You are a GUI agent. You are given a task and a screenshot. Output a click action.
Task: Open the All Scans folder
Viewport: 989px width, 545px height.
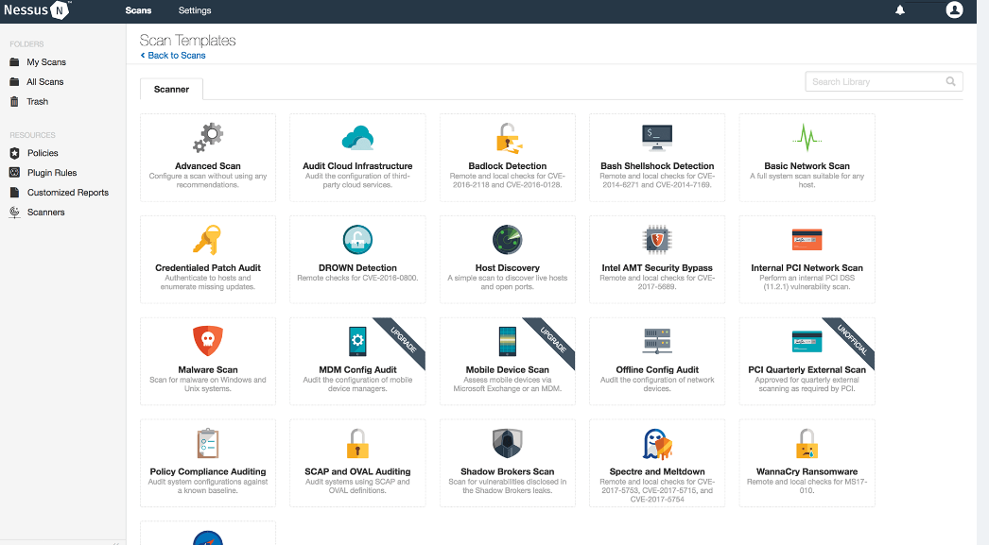pyautogui.click(x=44, y=82)
